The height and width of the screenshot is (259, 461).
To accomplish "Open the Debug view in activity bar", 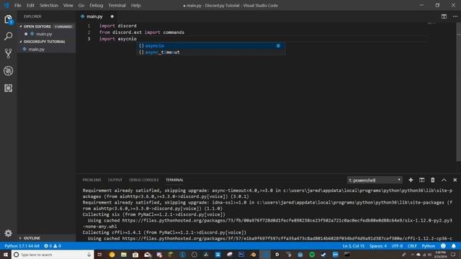I will click(8, 71).
